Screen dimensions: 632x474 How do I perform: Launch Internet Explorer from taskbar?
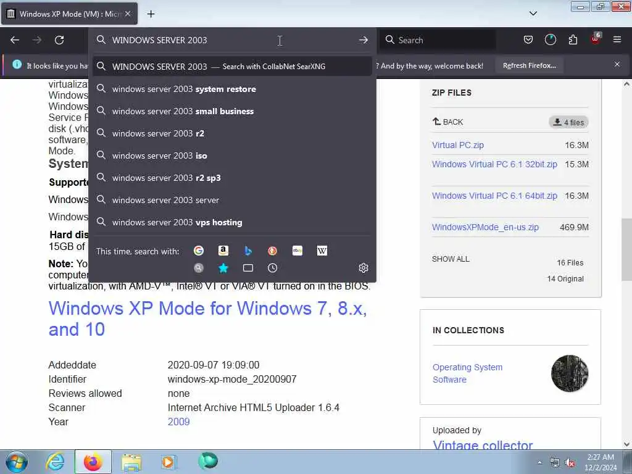[55, 462]
